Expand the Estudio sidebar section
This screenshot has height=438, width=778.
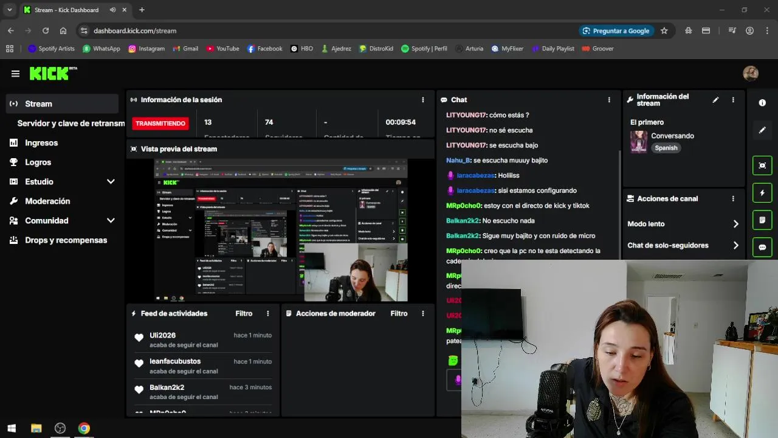pyautogui.click(x=111, y=182)
